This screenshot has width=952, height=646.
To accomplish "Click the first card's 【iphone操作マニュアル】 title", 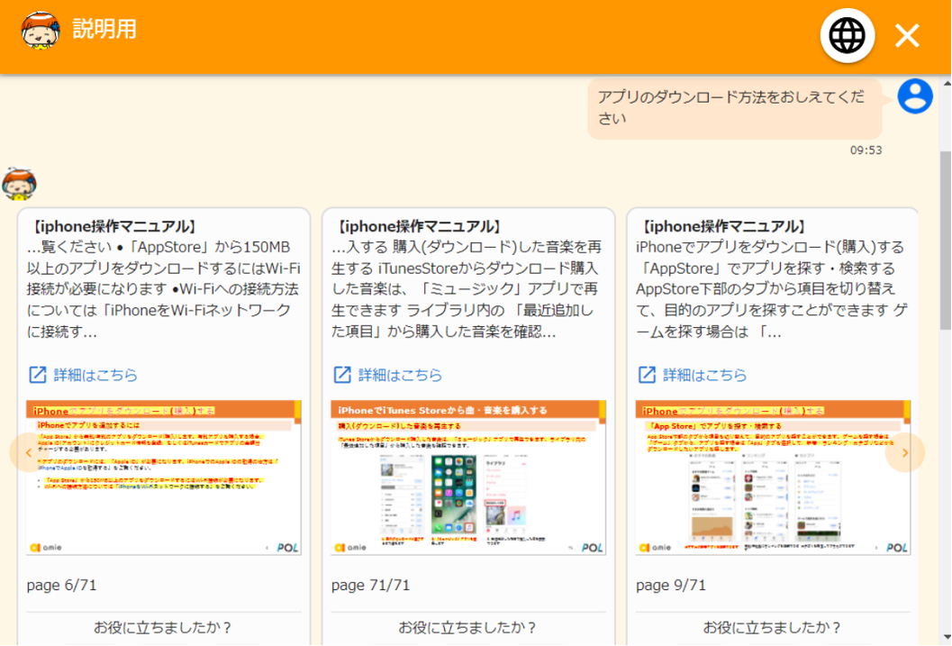I will click(113, 227).
